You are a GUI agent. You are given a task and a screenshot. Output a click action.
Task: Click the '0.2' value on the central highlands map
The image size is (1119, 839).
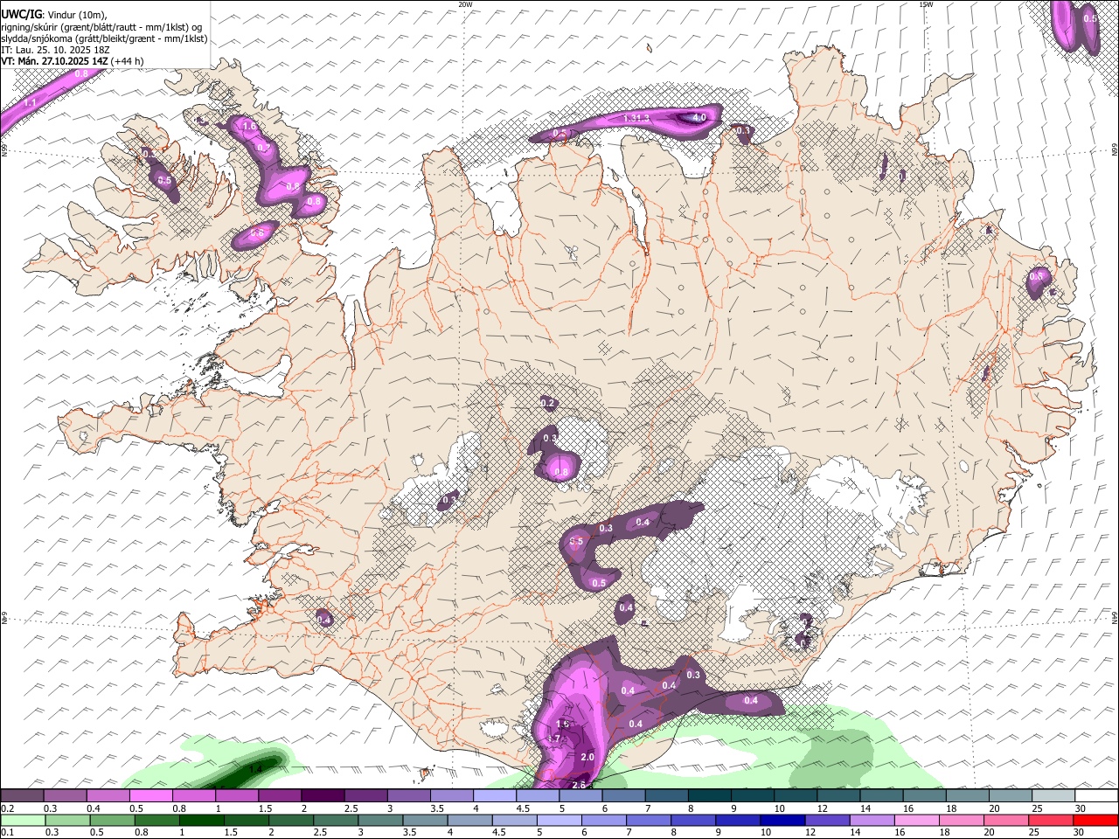click(548, 404)
